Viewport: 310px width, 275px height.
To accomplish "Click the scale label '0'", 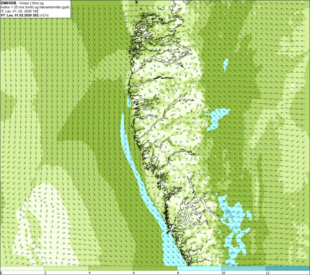I will click(1, 273).
